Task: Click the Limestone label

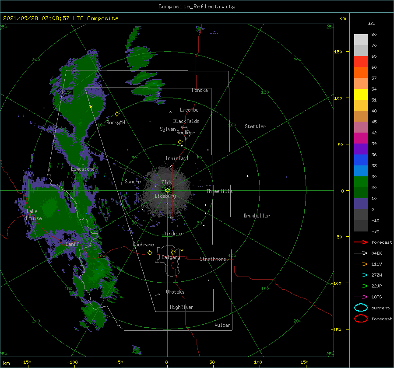Action: 83,169
